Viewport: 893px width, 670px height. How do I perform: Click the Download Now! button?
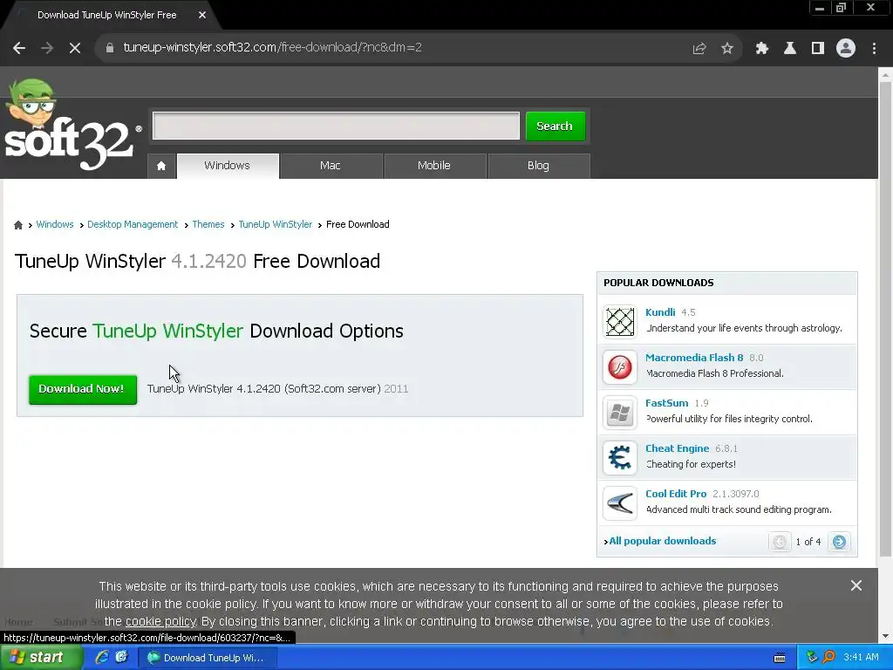[83, 389]
